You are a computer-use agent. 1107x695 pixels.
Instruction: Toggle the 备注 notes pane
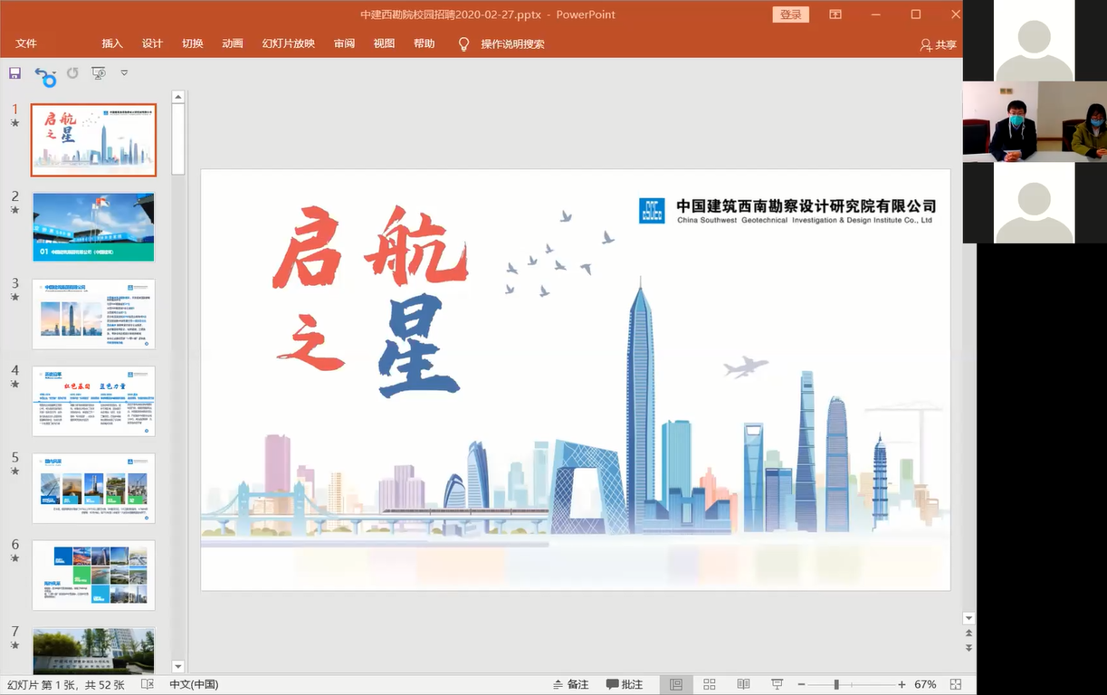[x=569, y=685]
